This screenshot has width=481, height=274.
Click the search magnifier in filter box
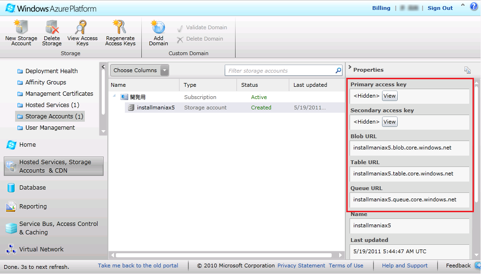click(338, 71)
